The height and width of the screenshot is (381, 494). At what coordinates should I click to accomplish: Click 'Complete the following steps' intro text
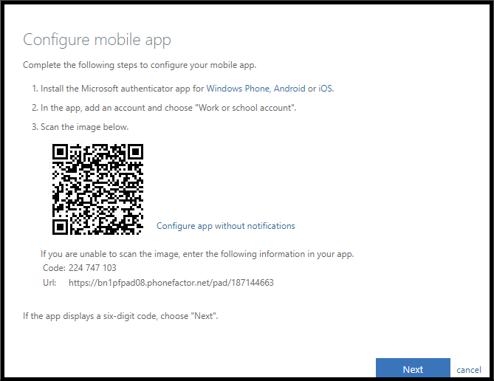(140, 65)
